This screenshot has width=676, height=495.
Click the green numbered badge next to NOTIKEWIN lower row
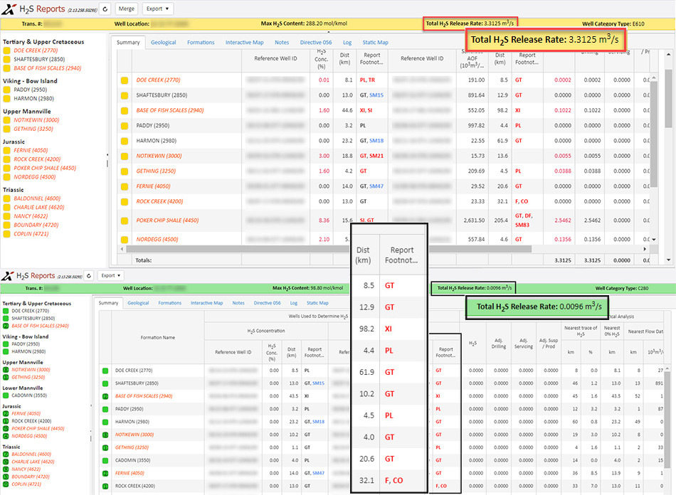[x=105, y=435]
